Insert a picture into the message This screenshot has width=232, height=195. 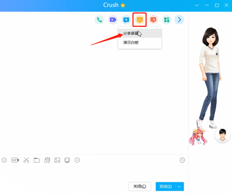pos(57,160)
